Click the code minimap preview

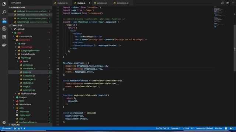tap(220, 17)
